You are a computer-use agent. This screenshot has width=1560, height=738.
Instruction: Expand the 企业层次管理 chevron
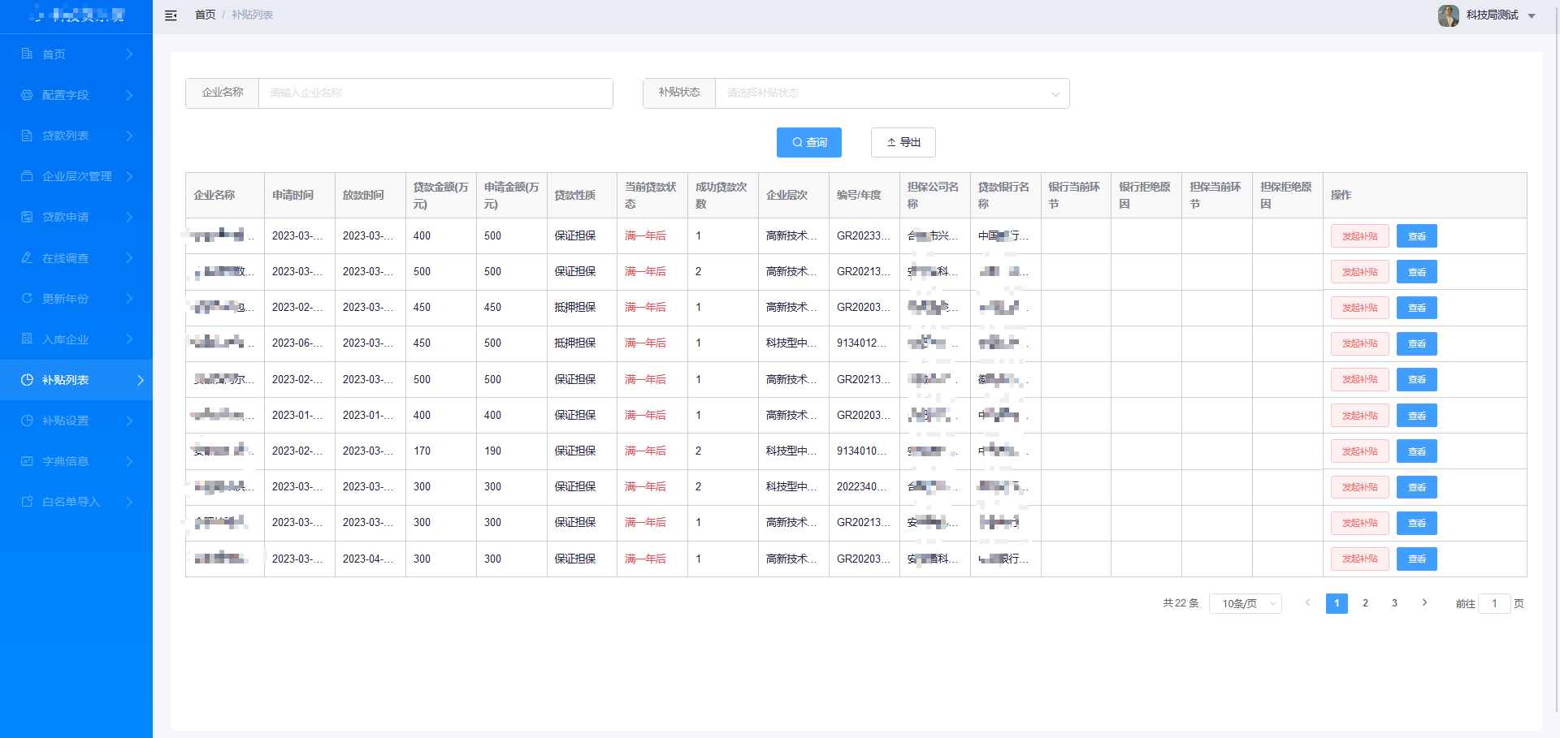point(129,176)
